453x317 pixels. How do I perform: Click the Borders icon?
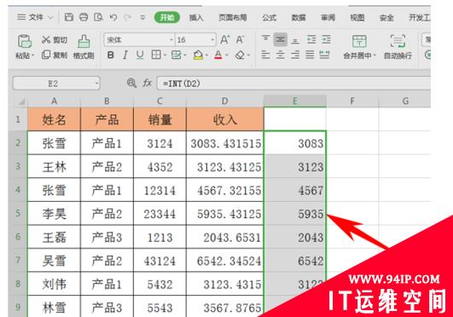pyautogui.click(x=156, y=55)
